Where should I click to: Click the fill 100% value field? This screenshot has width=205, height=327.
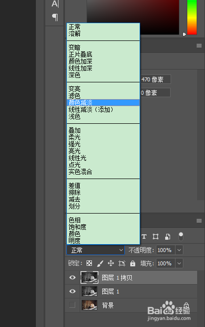(166, 263)
